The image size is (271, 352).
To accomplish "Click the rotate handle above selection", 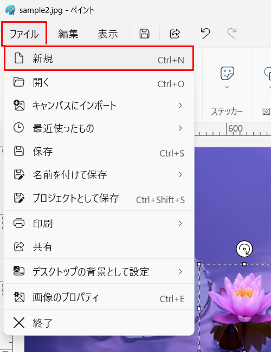I will tap(244, 249).
